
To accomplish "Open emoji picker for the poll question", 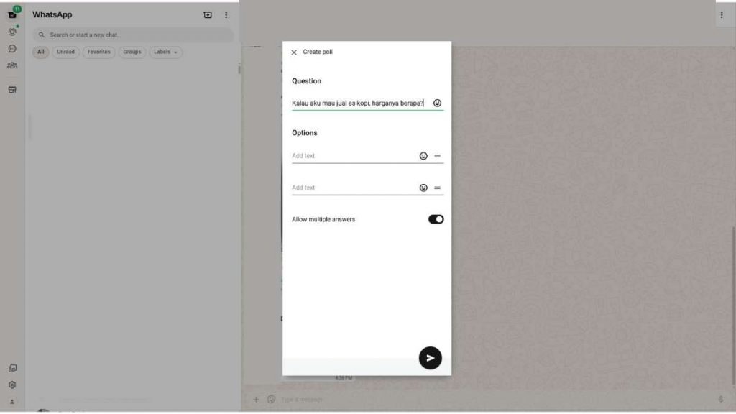I will coord(437,103).
